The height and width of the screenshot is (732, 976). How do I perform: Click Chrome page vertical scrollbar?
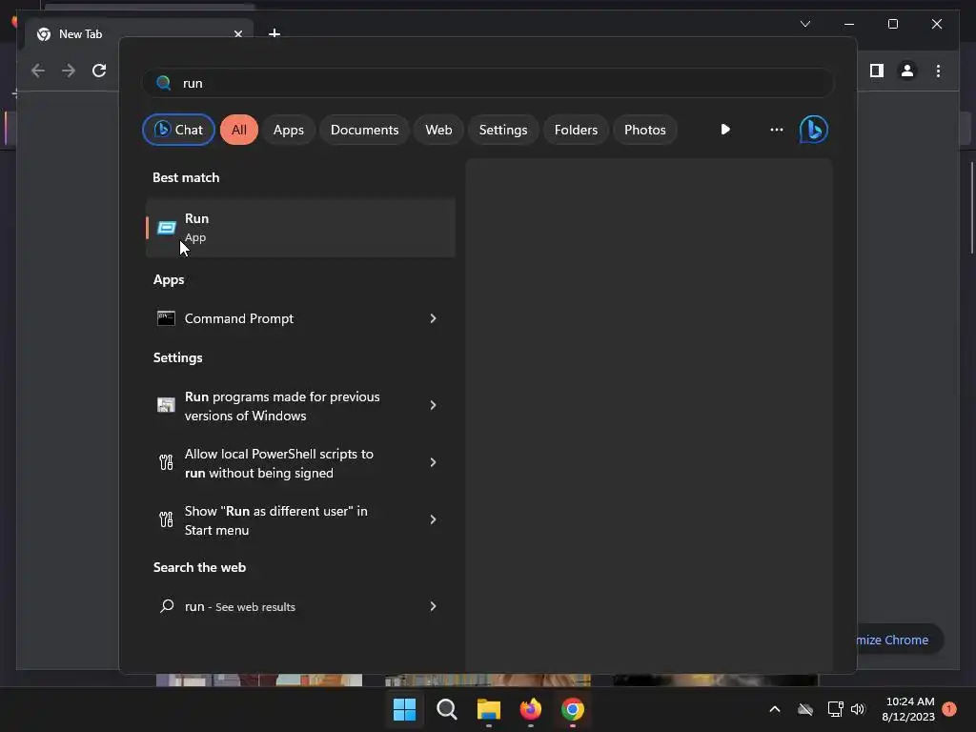coord(971,208)
